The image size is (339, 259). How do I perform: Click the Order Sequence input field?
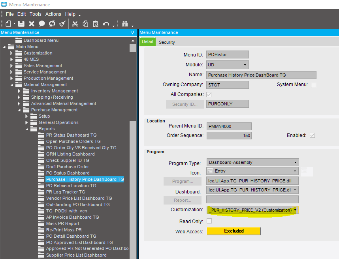(x=229, y=135)
